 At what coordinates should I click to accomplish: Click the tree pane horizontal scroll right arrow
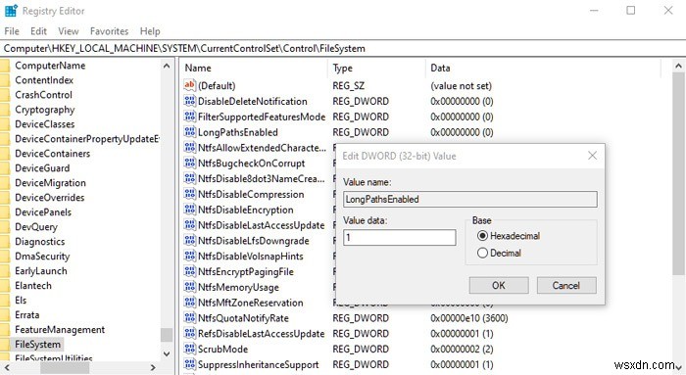point(153,367)
